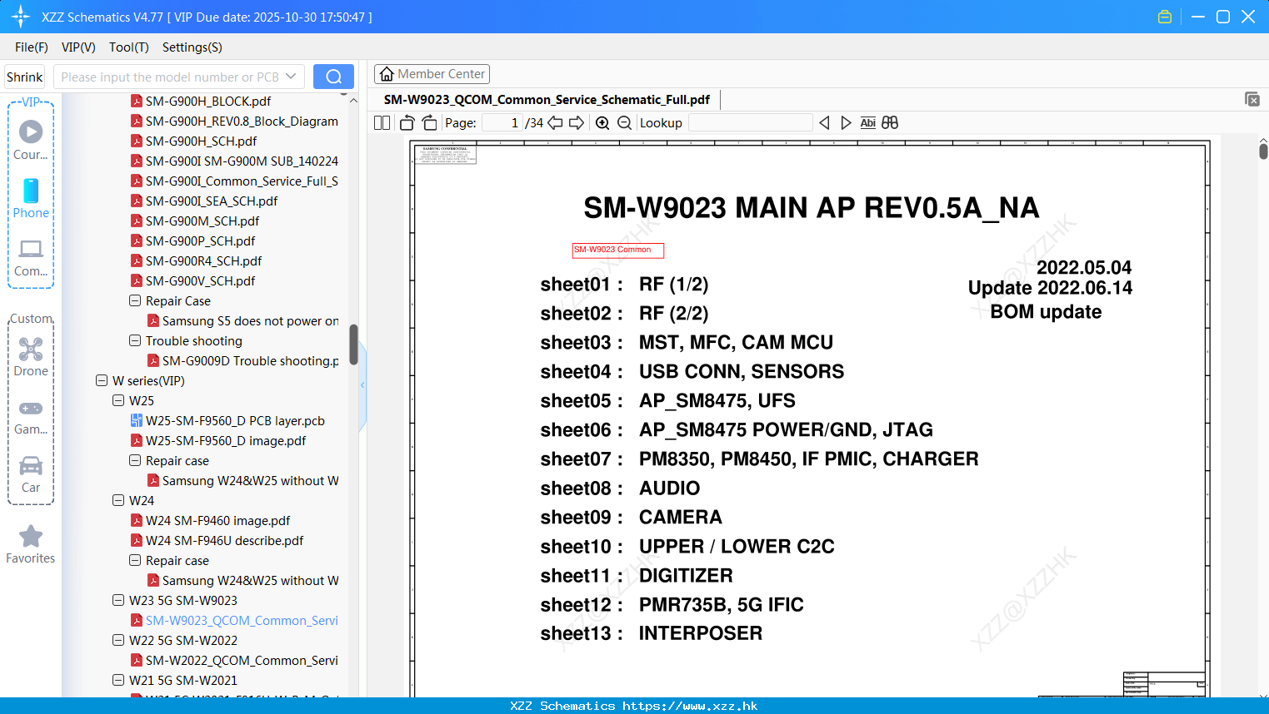
Task: Click the document vertical scrollbar thumb
Action: 1263,151
